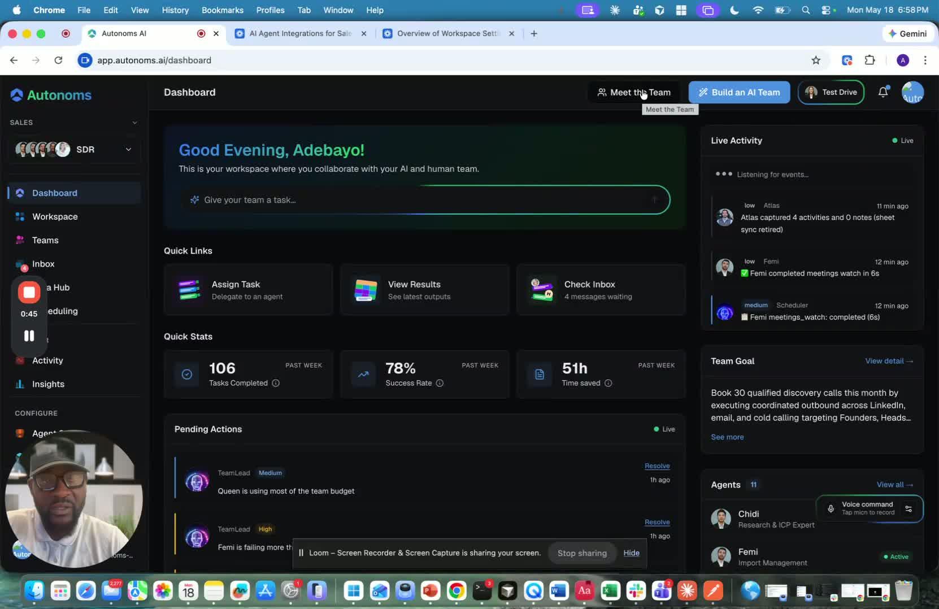Stop the Loom recording
Viewport: 939px width, 609px height.
pyautogui.click(x=29, y=292)
